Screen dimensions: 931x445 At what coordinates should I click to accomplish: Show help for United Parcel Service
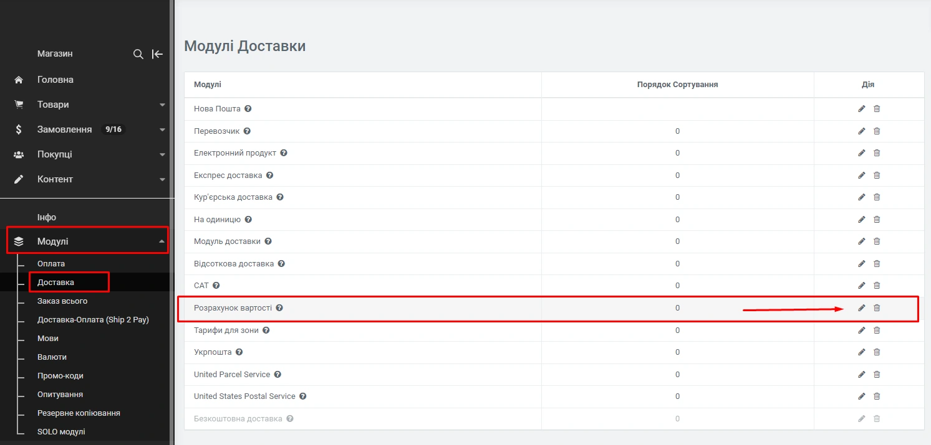click(277, 375)
